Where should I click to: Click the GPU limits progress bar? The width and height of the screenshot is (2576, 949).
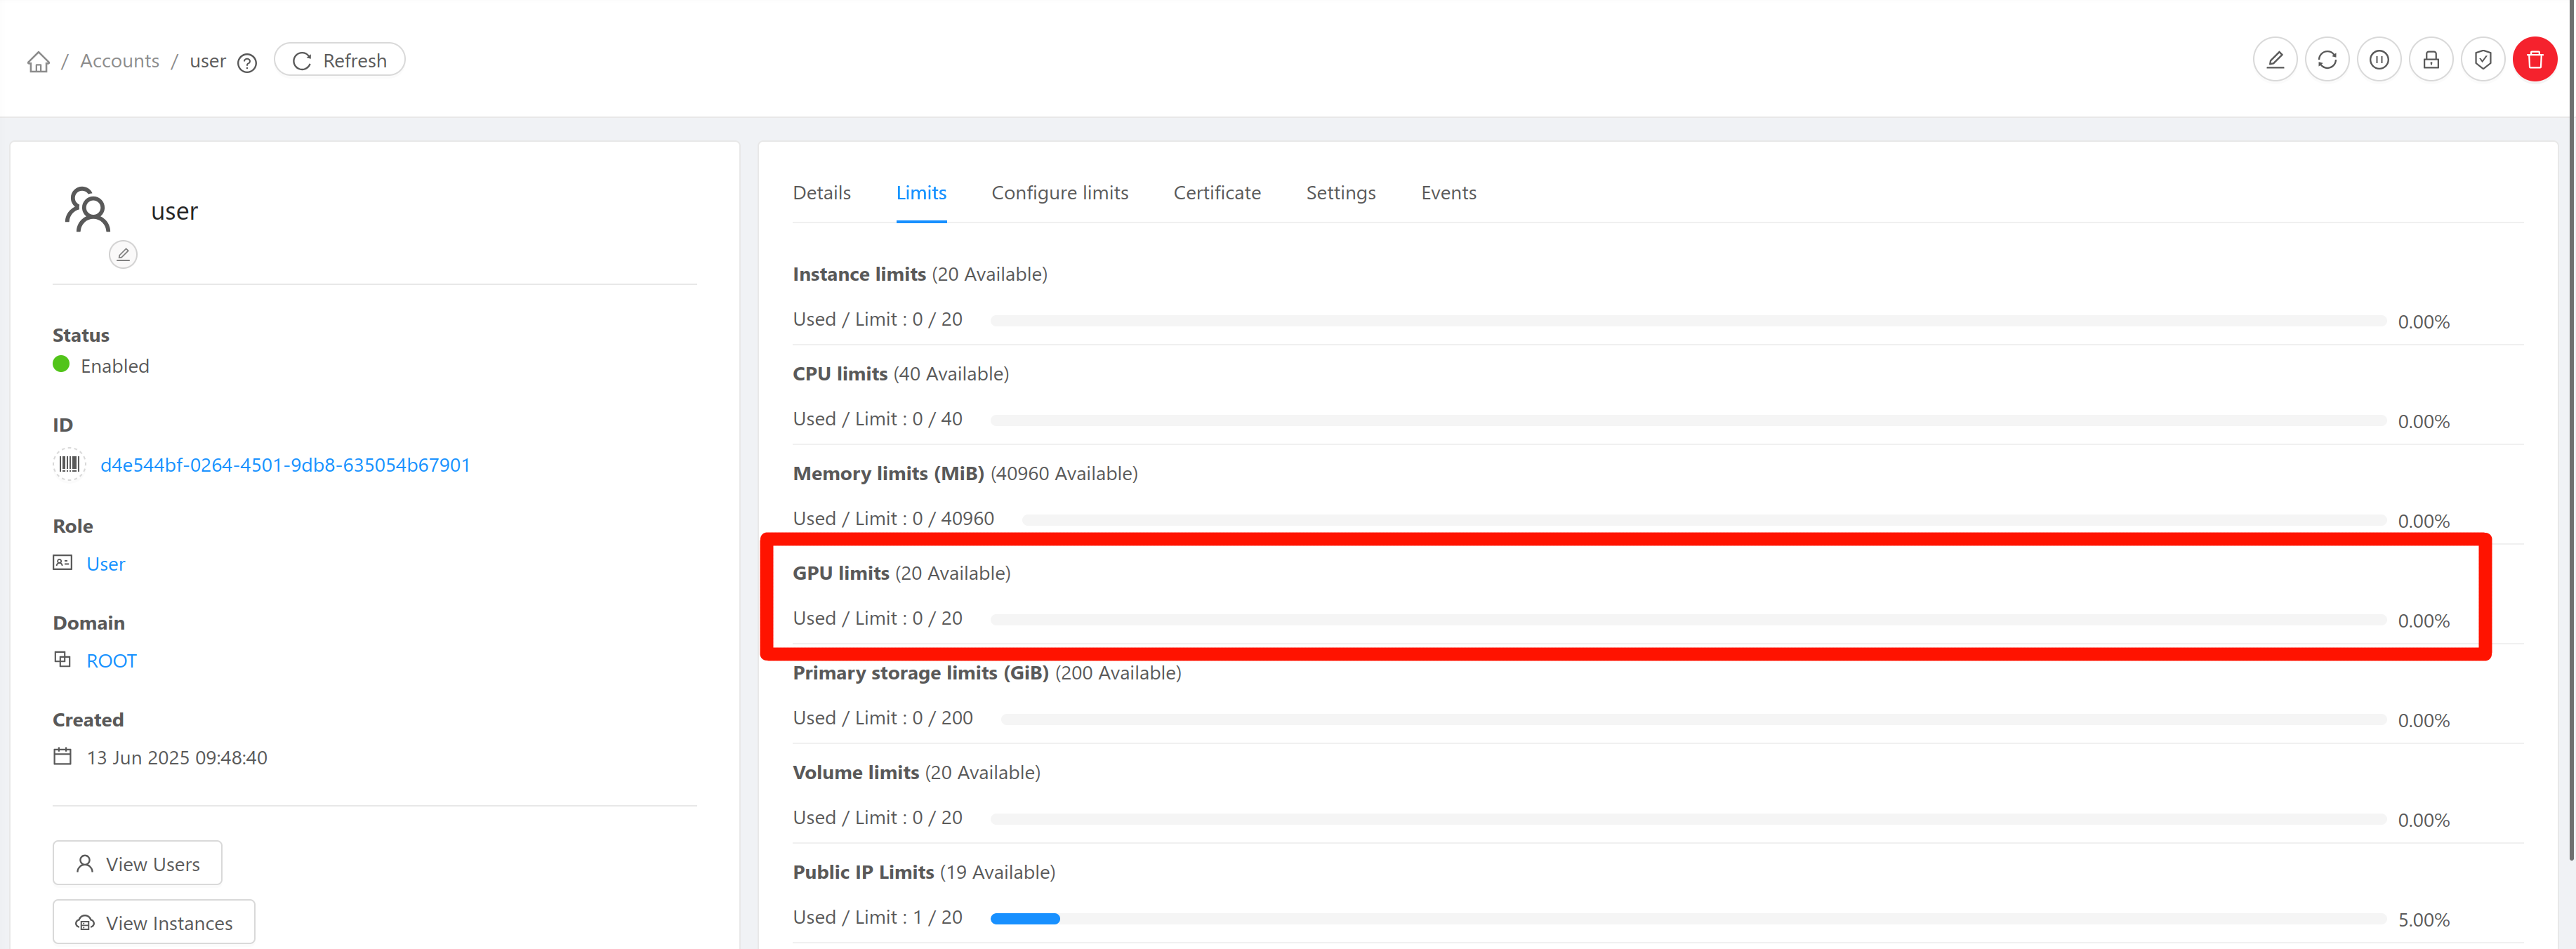coord(1688,620)
